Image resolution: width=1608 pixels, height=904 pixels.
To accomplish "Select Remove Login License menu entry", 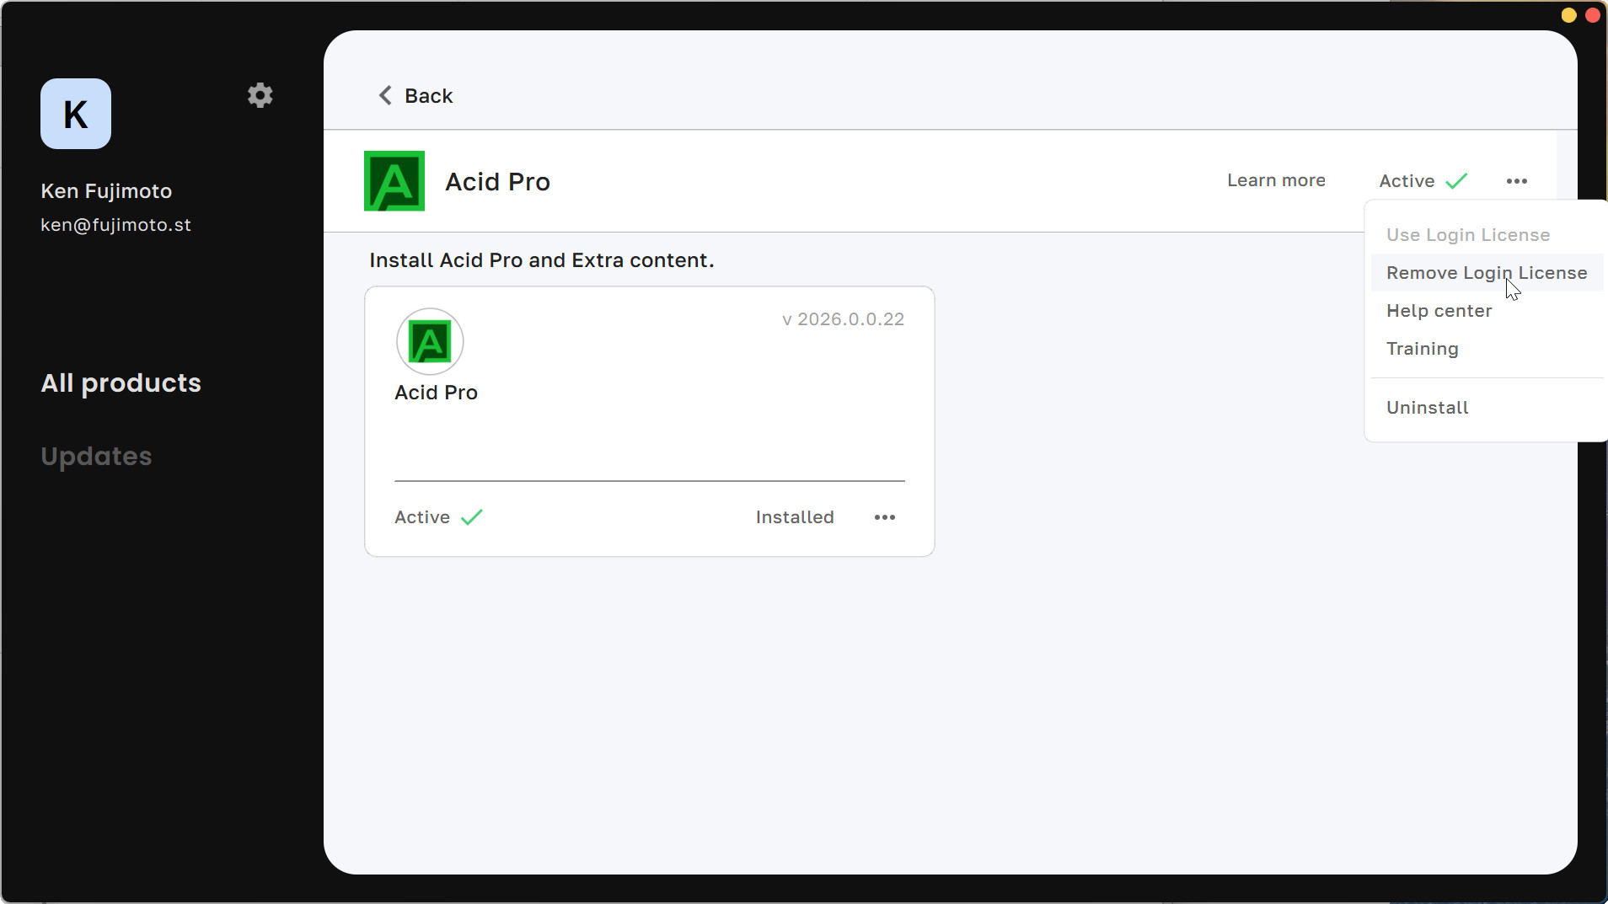I will click(1487, 273).
